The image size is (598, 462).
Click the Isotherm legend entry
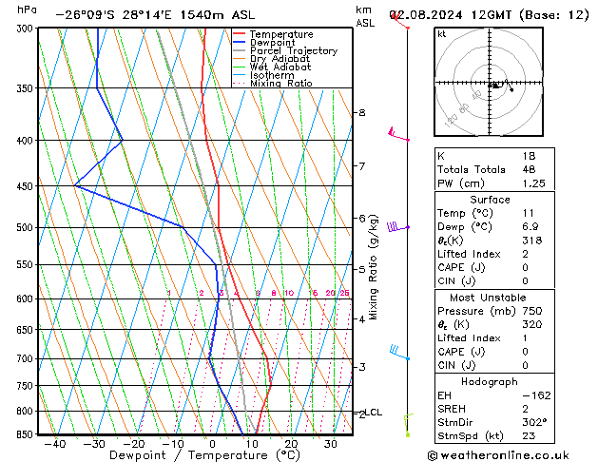[263, 75]
